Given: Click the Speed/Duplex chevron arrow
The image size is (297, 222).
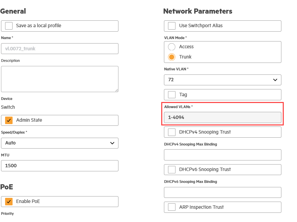Looking at the screenshot, I should (x=112, y=143).
